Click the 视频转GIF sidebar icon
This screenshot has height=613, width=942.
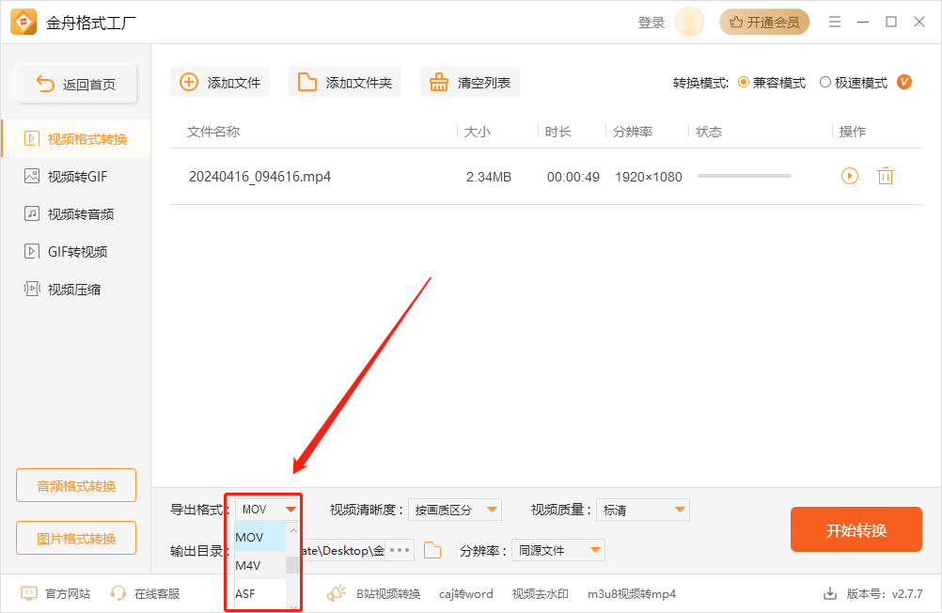tap(31, 176)
